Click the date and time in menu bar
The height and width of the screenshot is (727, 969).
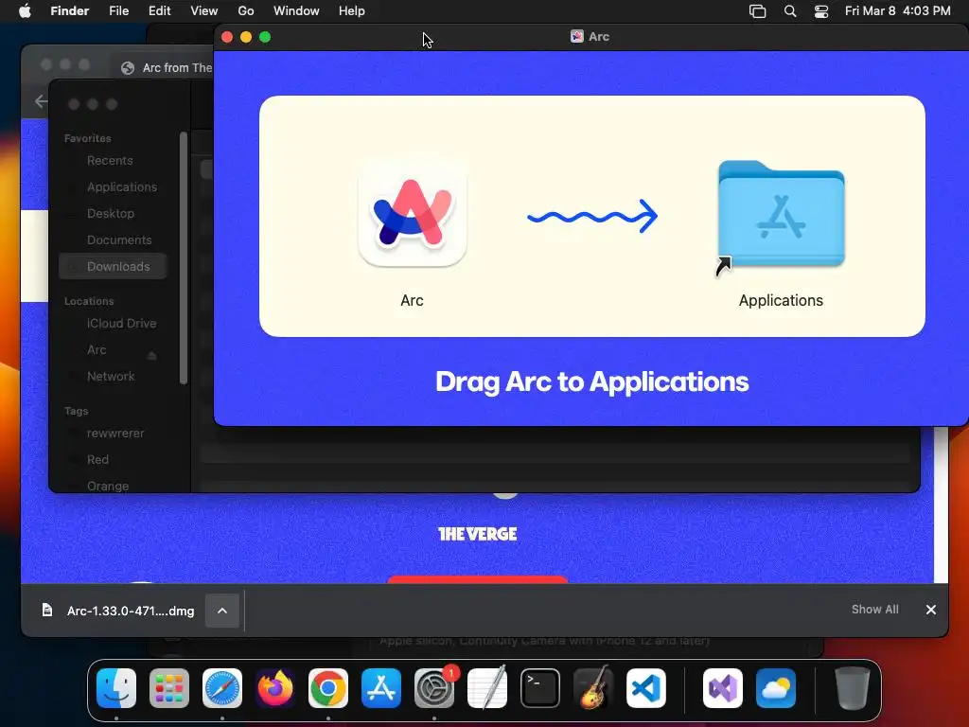click(898, 11)
